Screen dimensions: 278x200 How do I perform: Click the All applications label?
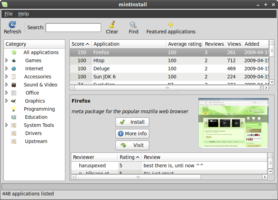click(41, 52)
